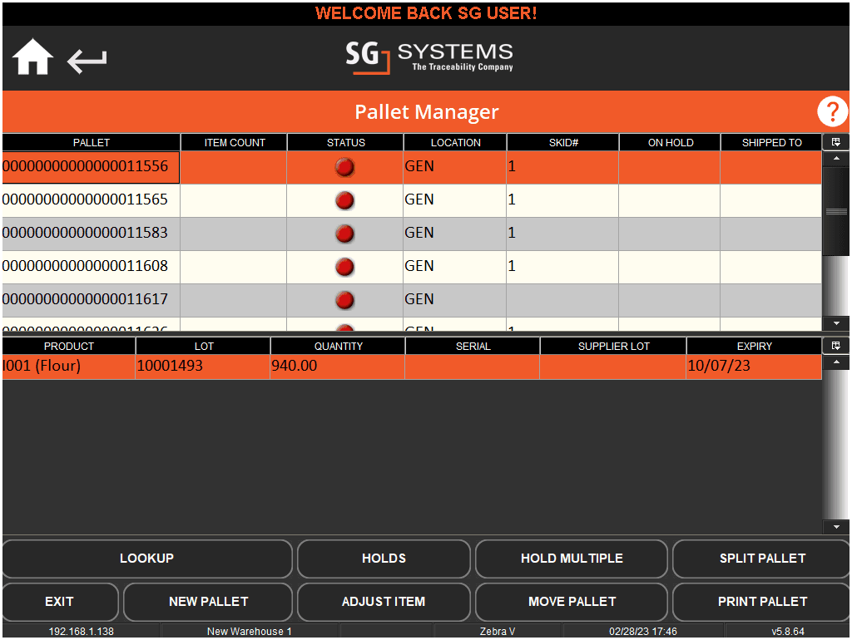The width and height of the screenshot is (852, 640).
Task: Click the back arrow icon
Action: tap(87, 61)
